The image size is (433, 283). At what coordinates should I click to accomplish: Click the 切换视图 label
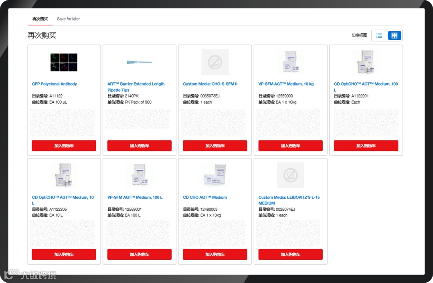pos(359,35)
